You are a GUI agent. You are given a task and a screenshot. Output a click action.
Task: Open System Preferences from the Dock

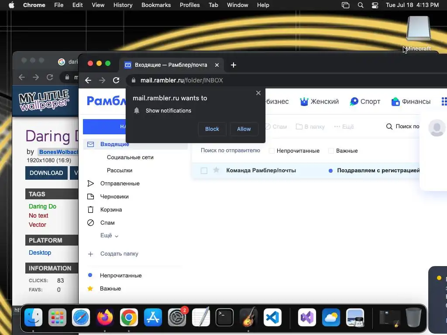(x=177, y=318)
